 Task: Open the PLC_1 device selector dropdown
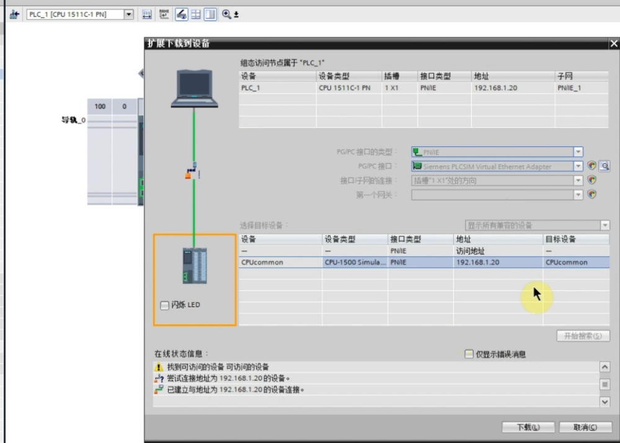pyautogui.click(x=129, y=14)
